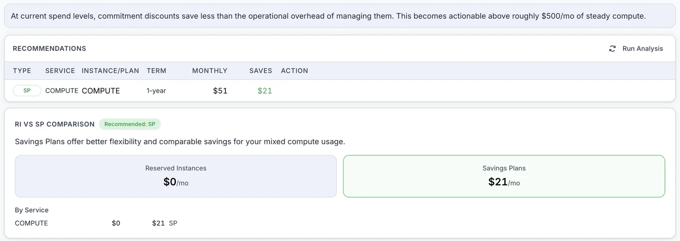Click the SERVICE column header
Image resolution: width=680 pixels, height=241 pixels.
pyautogui.click(x=60, y=71)
